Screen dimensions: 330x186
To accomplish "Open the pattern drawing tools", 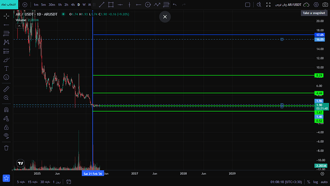I will click(x=6, y=42).
